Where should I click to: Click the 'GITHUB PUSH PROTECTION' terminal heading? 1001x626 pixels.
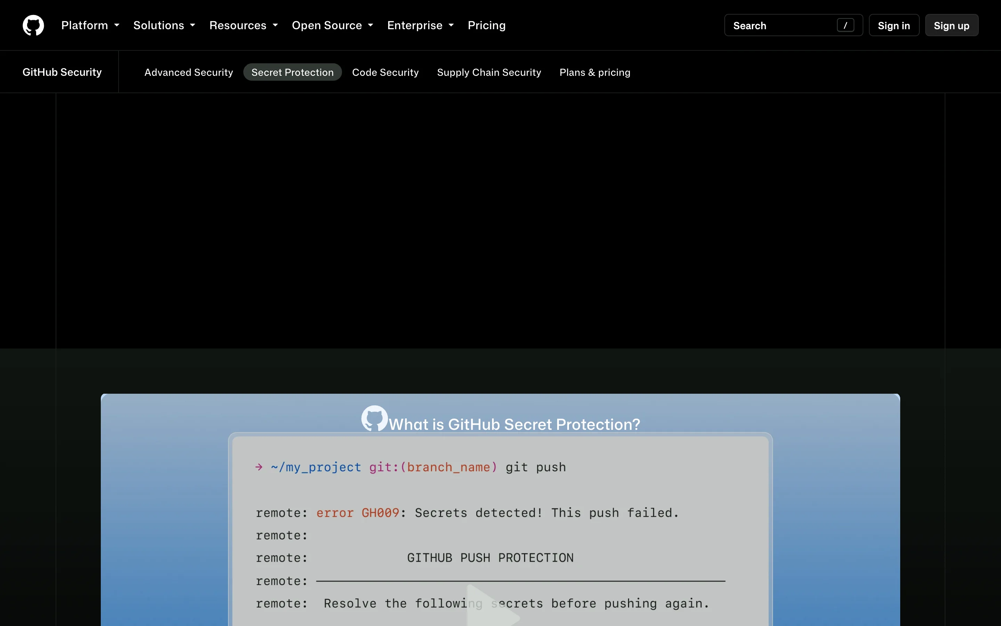[x=490, y=558]
